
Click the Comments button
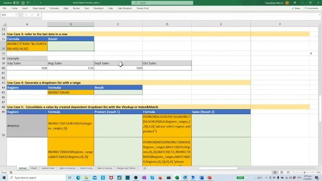(x=311, y=9)
